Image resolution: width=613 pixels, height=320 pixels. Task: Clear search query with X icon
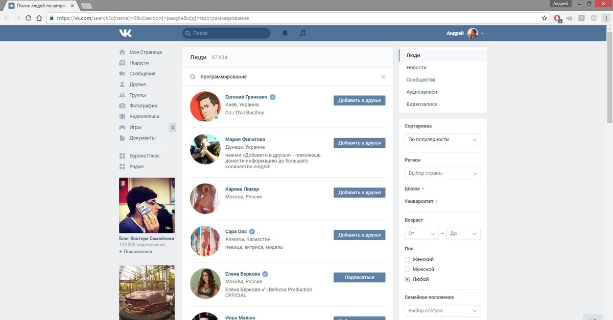[384, 77]
